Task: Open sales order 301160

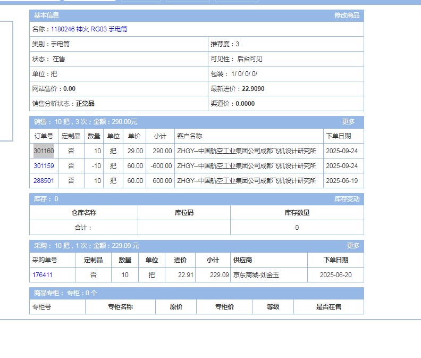Action: [x=44, y=151]
